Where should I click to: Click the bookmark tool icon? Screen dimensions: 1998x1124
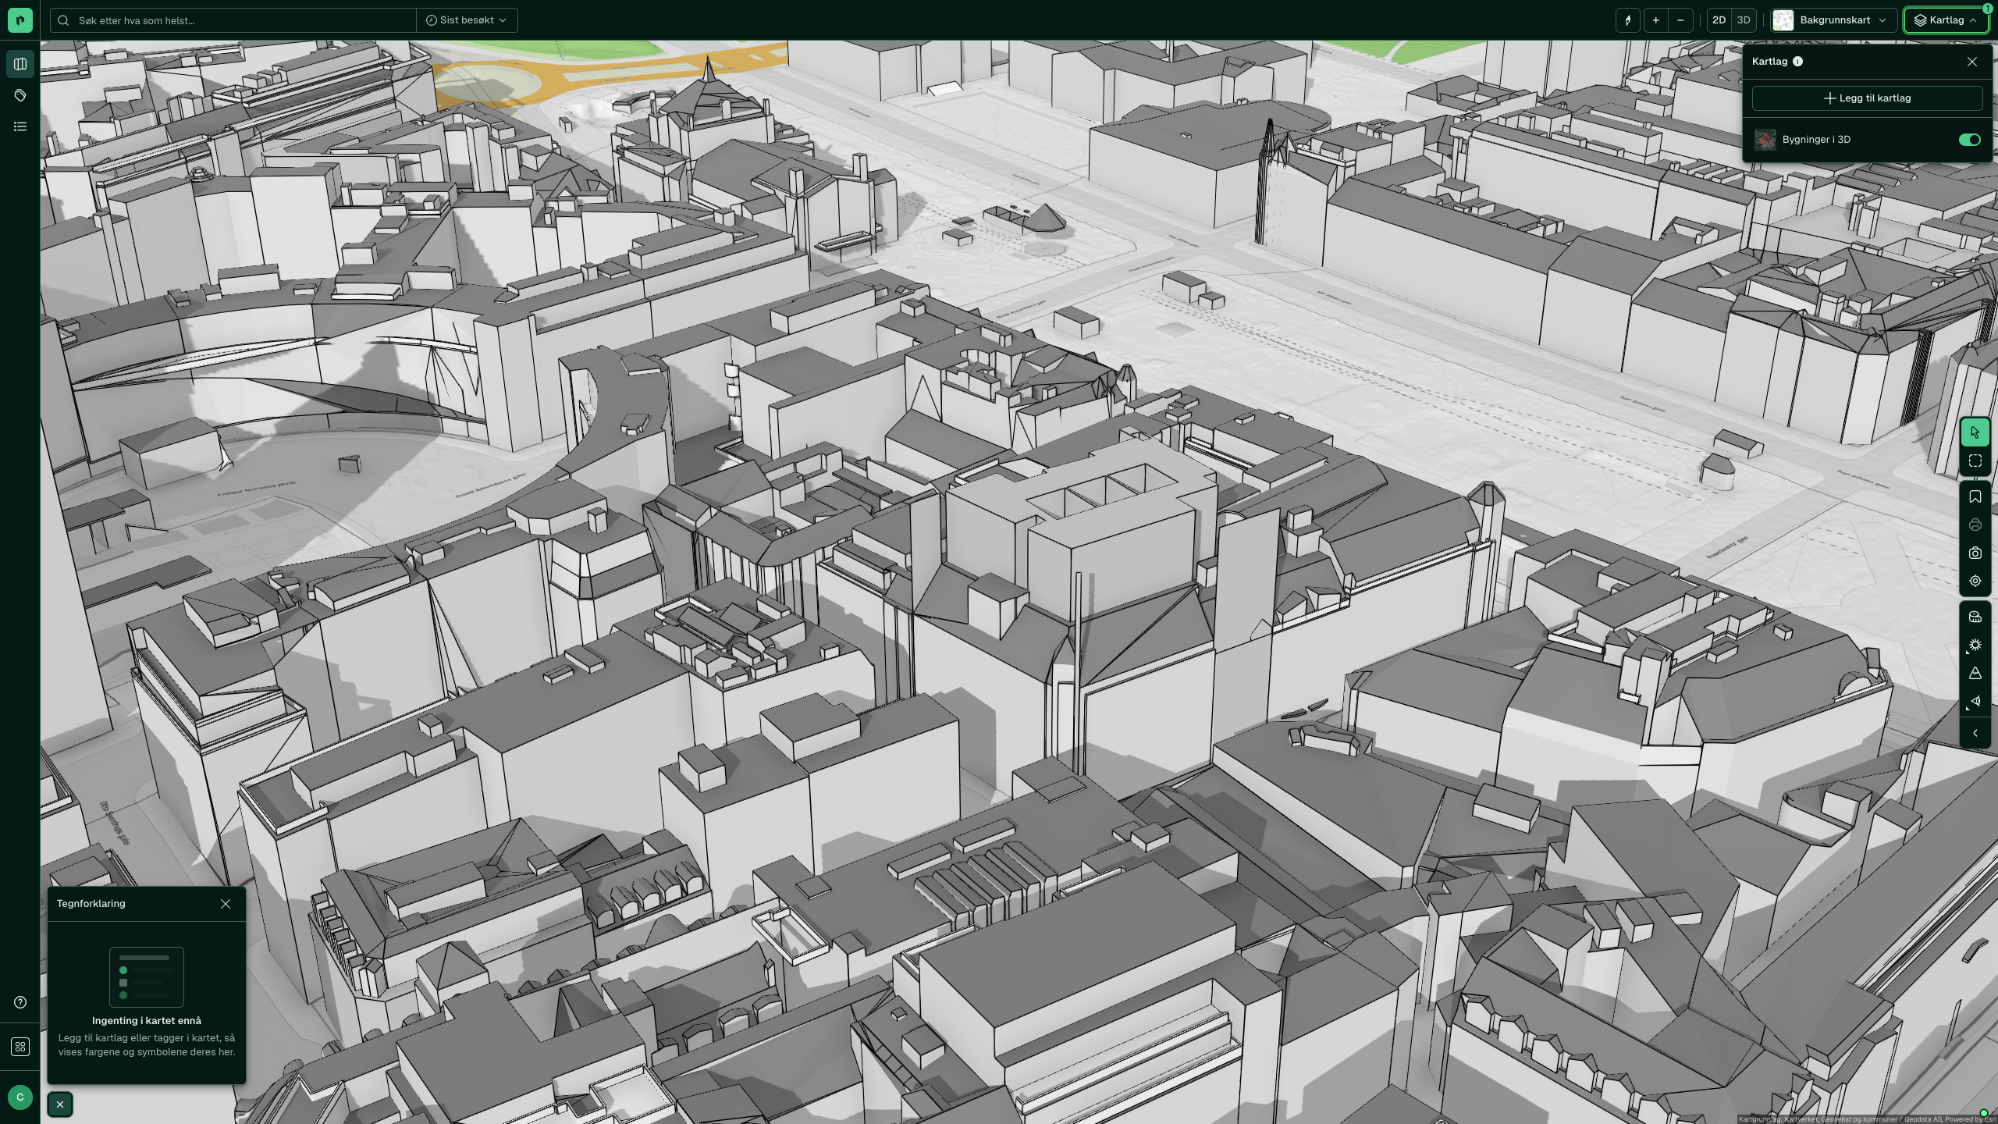coord(1975,497)
